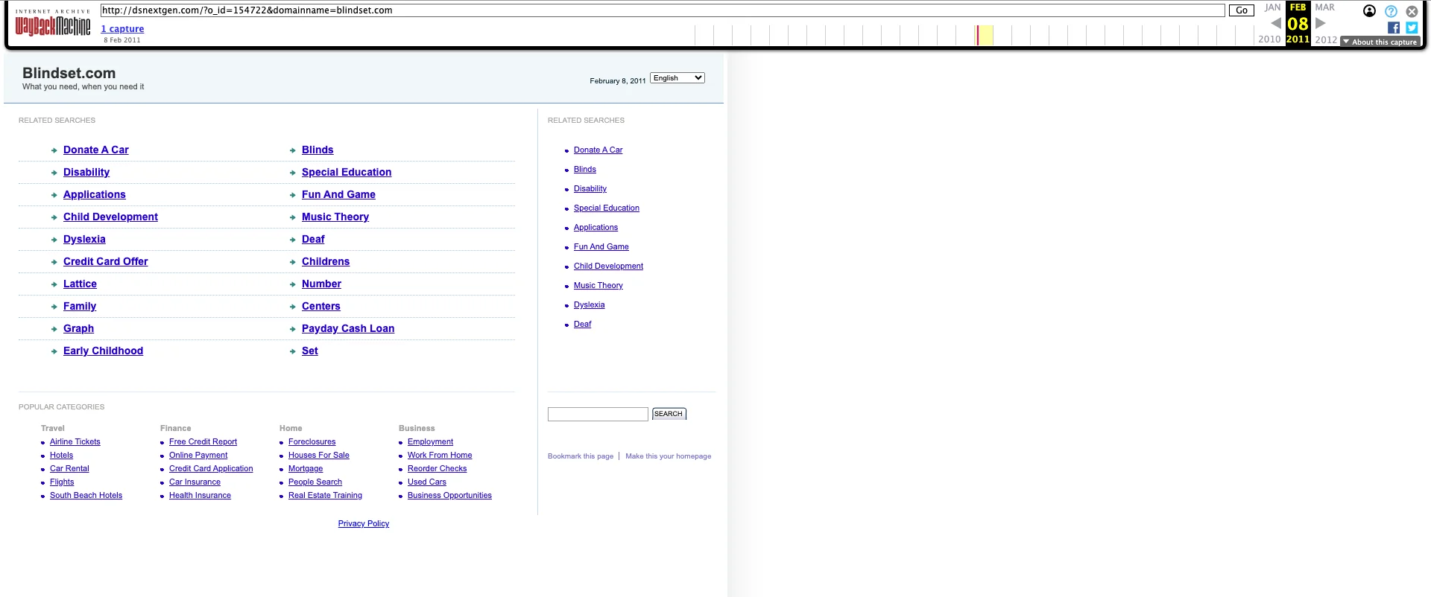The width and height of the screenshot is (1431, 597).
Task: Open the Donate A Car bold link
Action: coord(95,150)
